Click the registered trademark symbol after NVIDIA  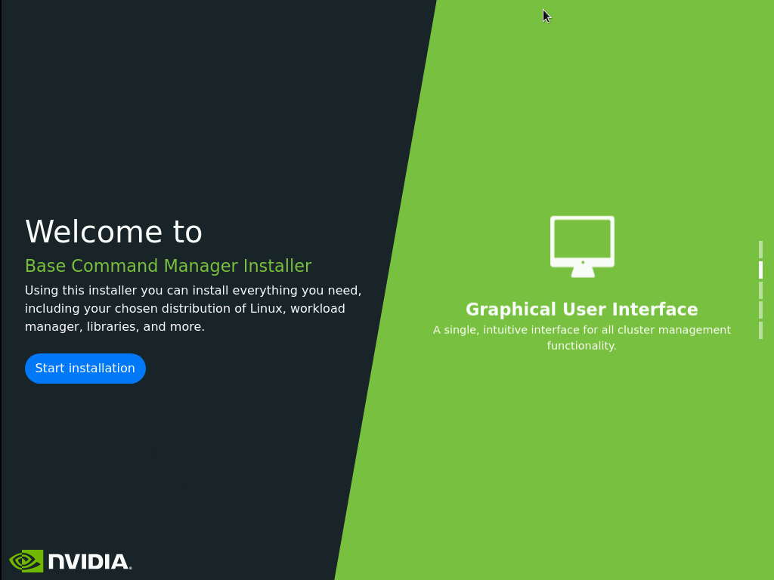tap(130, 567)
